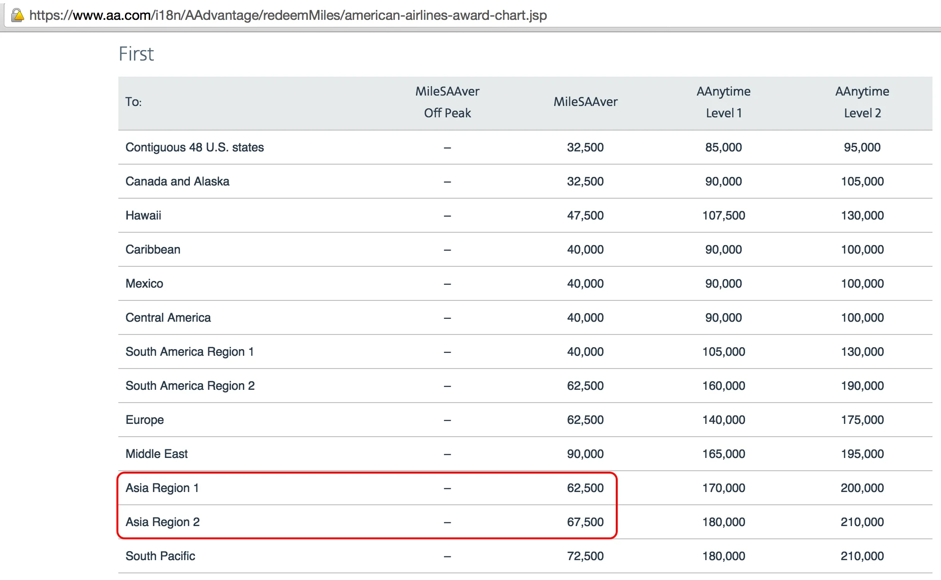The height and width of the screenshot is (580, 941).
Task: Click the aa.com URL address field
Action: point(288,16)
